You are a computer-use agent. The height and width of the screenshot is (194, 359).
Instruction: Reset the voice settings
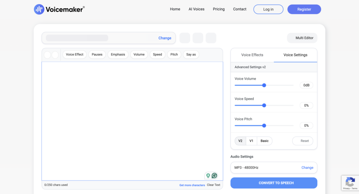pos(303,141)
